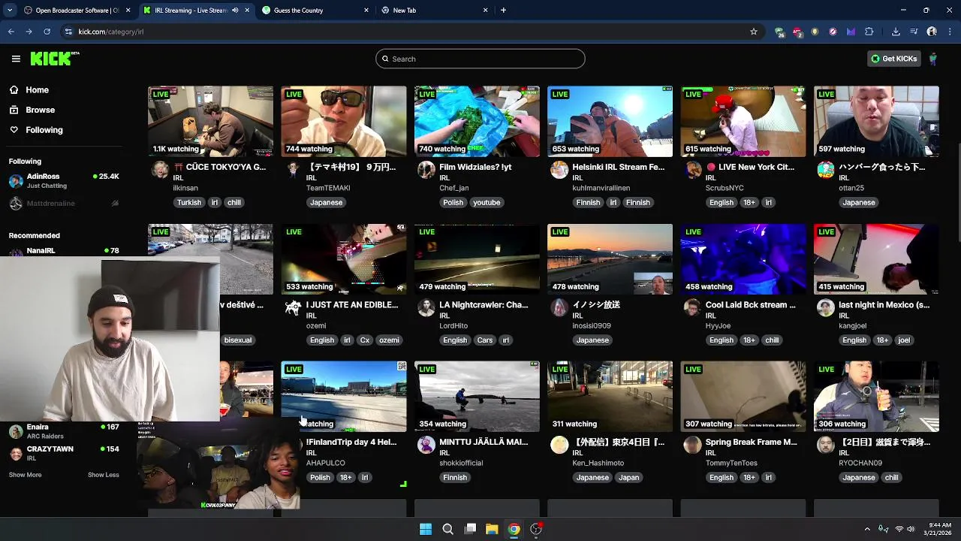Open Chrome from the taskbar
The width and height of the screenshot is (961, 541).
point(514,529)
